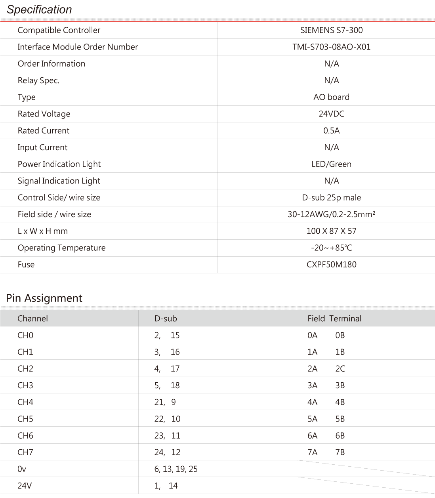This screenshot has width=435, height=498.
Task: Select the '0.5A' value
Action: [x=332, y=130]
